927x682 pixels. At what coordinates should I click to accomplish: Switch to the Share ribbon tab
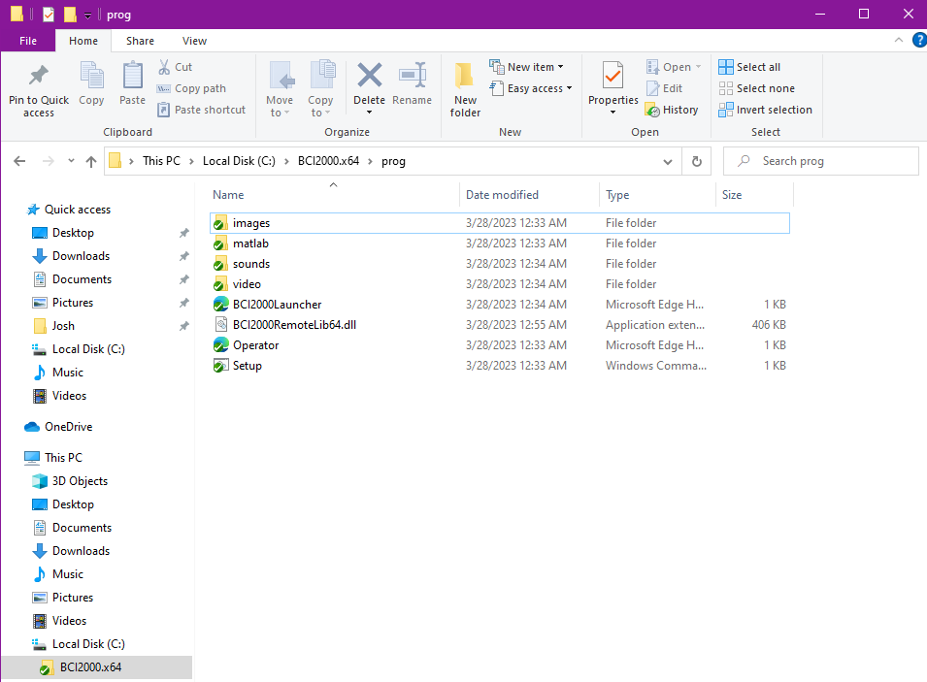point(140,41)
